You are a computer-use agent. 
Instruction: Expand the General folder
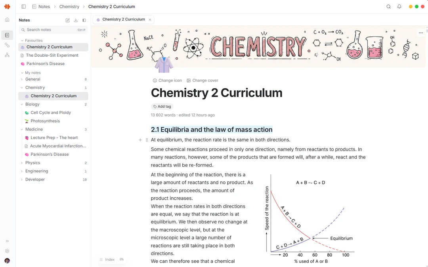click(22, 79)
